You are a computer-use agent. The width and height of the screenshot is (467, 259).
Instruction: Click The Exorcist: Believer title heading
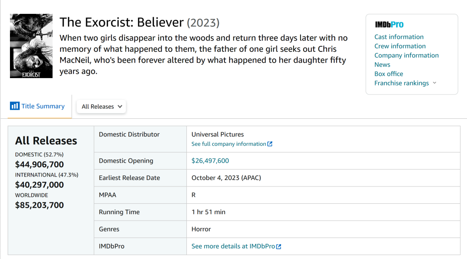122,22
